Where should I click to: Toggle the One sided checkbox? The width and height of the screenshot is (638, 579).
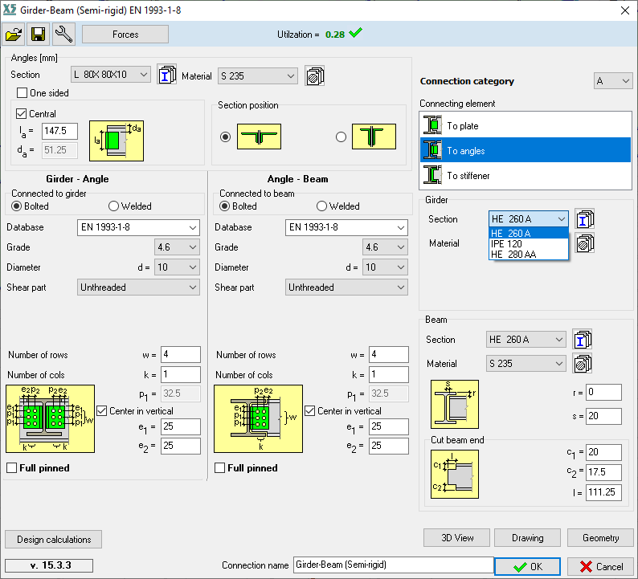click(22, 93)
